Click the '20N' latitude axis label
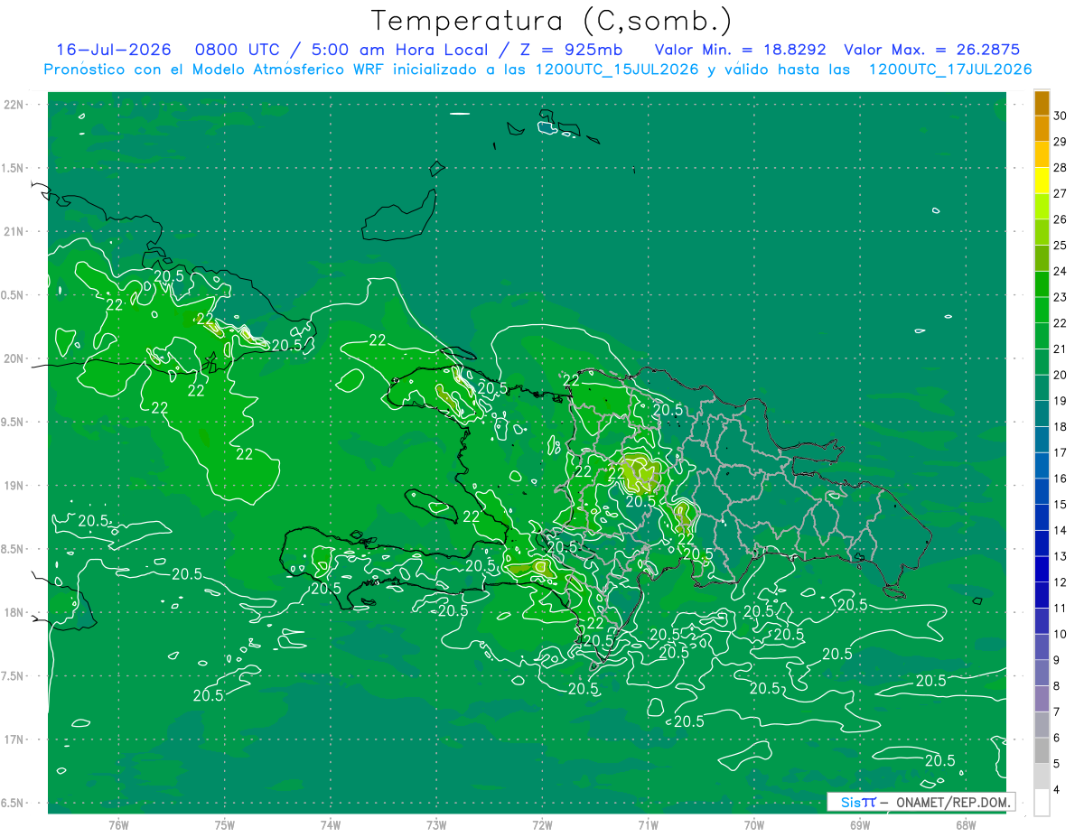This screenshot has height=837, width=1084. coord(14,358)
